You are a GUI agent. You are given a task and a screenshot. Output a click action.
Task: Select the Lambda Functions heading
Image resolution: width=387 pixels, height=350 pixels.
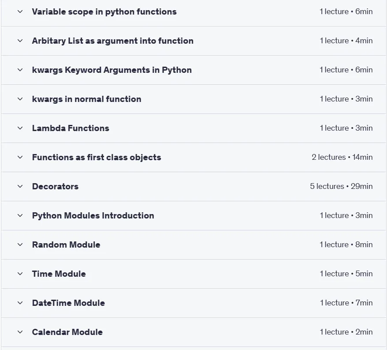tap(71, 128)
